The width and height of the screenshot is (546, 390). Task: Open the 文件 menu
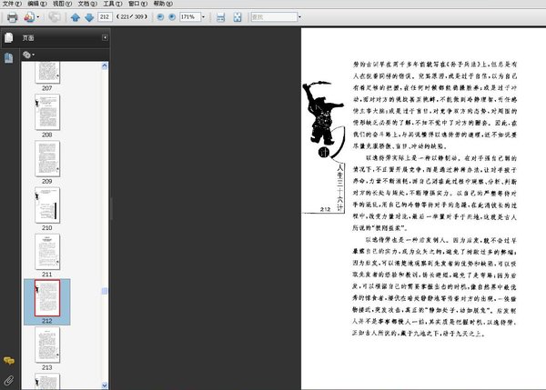pyautogui.click(x=12, y=4)
